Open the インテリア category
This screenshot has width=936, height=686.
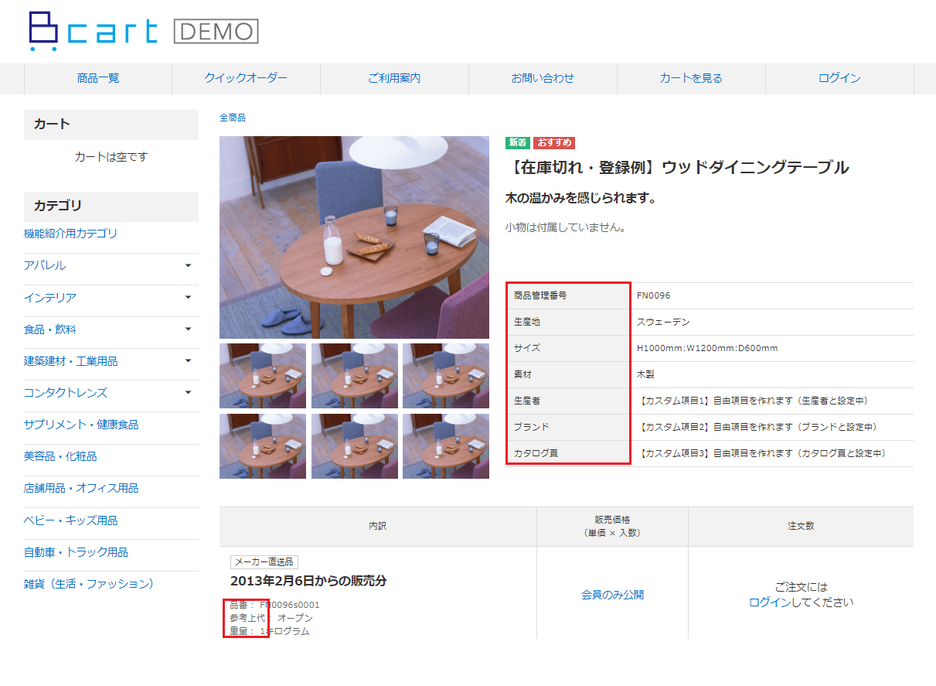tap(50, 298)
